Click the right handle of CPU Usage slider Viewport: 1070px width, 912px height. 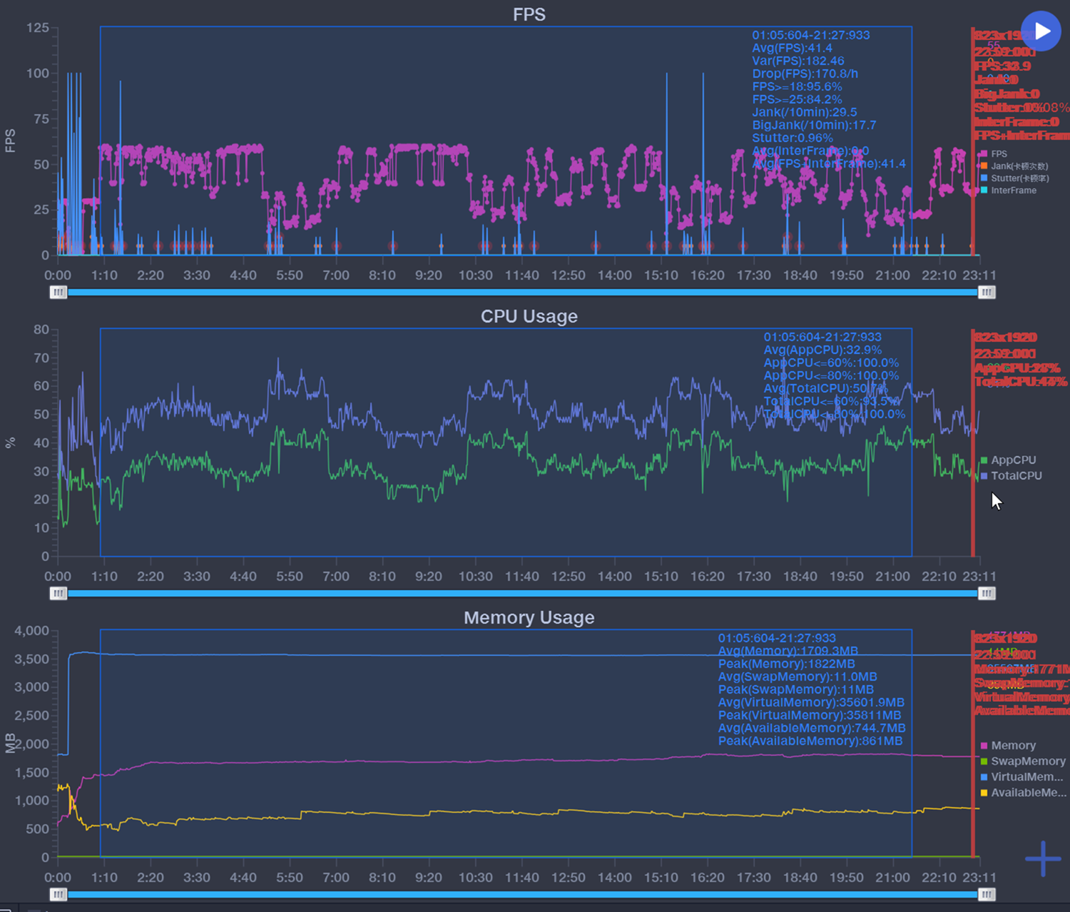pyautogui.click(x=987, y=593)
